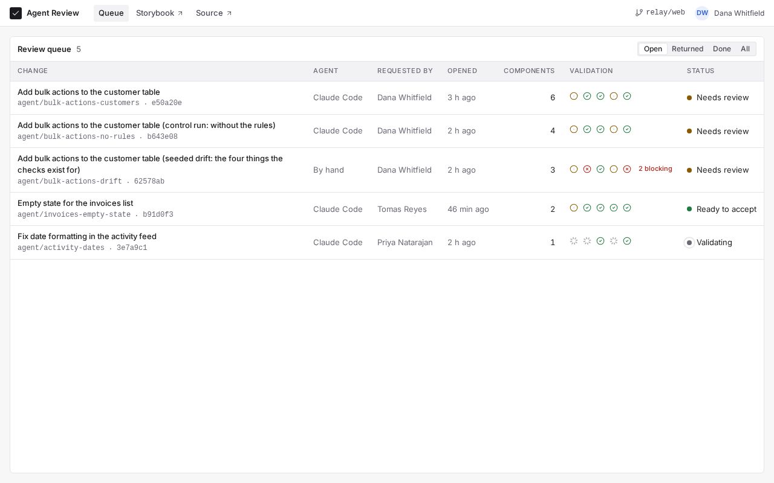
Task: Show All reviews in the queue
Action: 745,49
